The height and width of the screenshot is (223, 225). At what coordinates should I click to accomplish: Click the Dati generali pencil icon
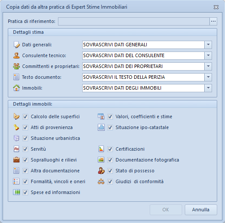click(16, 45)
